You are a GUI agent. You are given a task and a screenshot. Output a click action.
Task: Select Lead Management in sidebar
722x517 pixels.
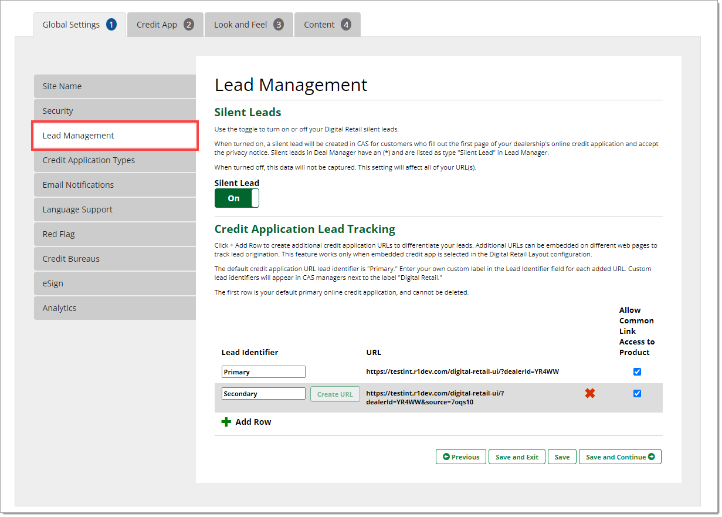[x=115, y=136]
